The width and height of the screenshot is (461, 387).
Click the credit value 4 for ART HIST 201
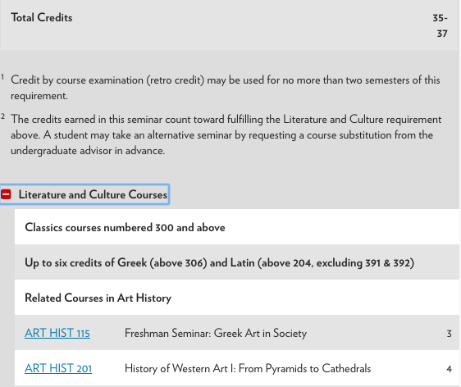pyautogui.click(x=449, y=368)
